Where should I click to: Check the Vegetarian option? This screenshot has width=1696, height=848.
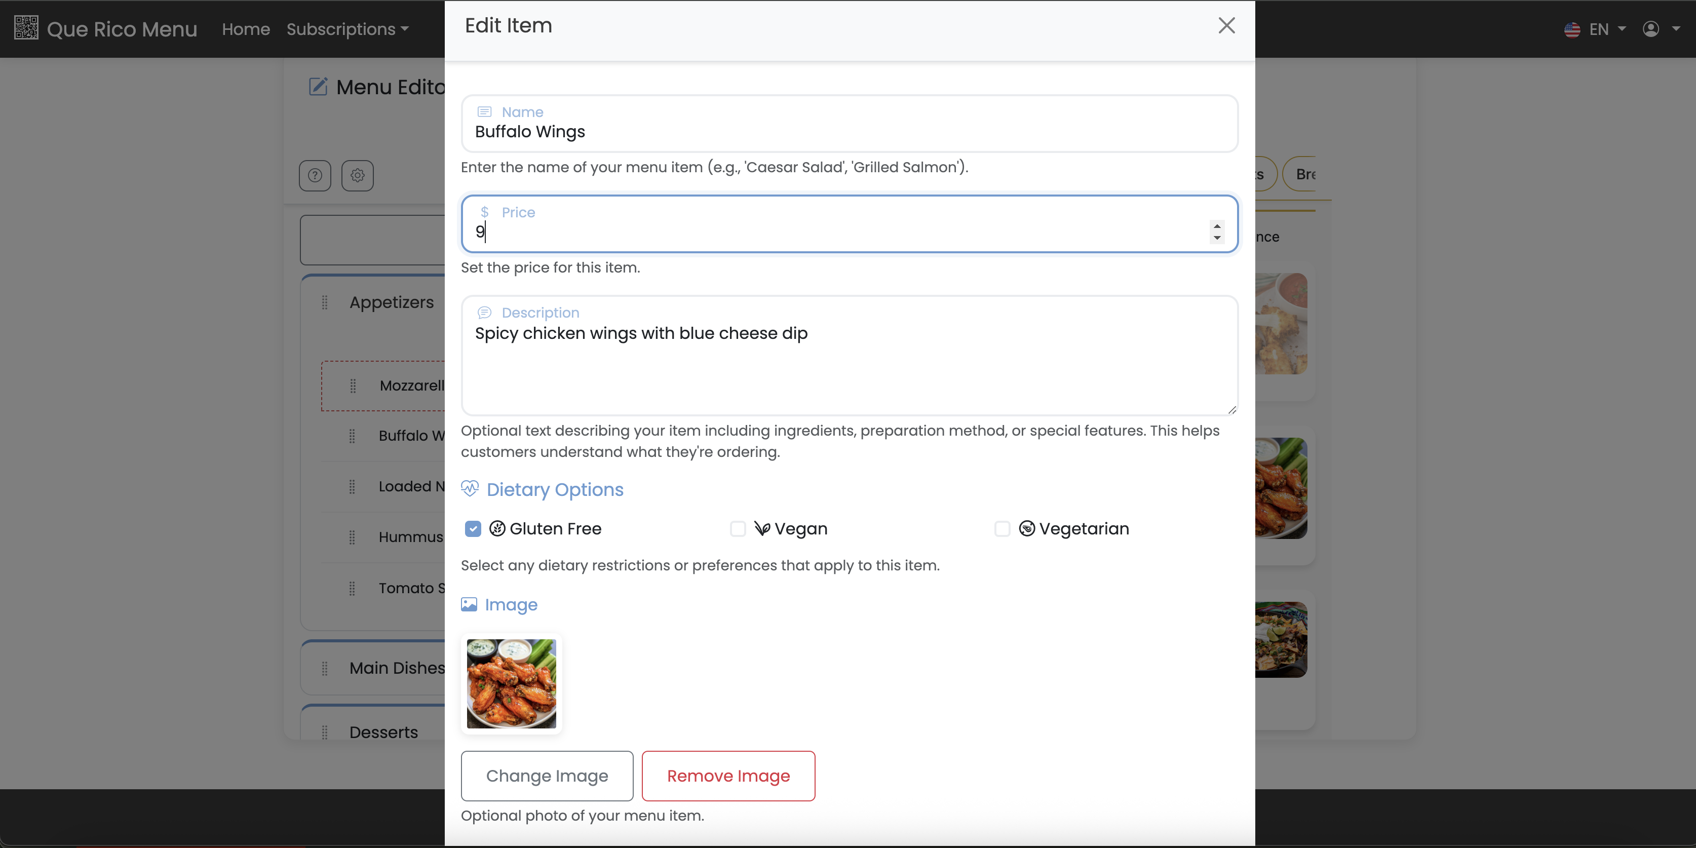click(x=1002, y=529)
